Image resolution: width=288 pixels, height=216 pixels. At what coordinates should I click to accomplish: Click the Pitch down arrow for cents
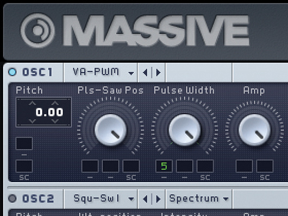[x=55, y=121]
